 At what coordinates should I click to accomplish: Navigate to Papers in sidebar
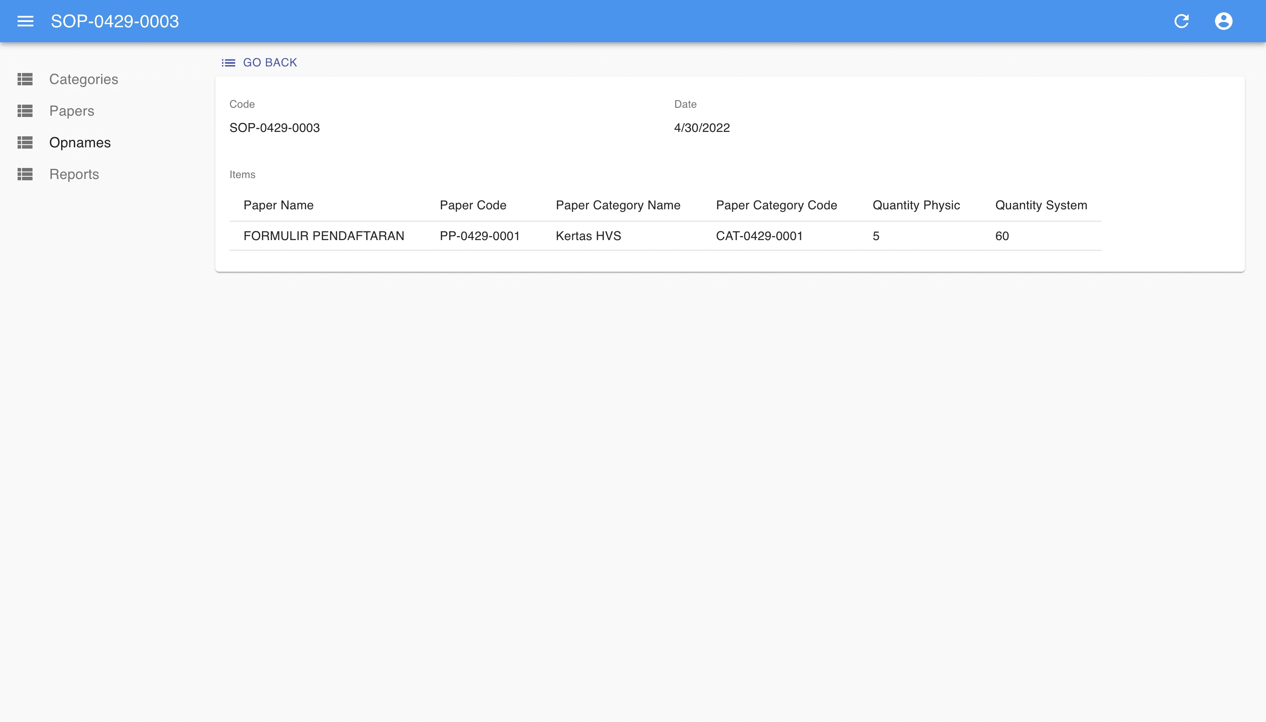[x=71, y=111]
